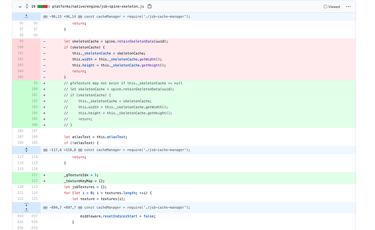Click the plus marker on the _textureKeyMap line
The width and height of the screenshot is (375, 230).
(x=44, y=181)
